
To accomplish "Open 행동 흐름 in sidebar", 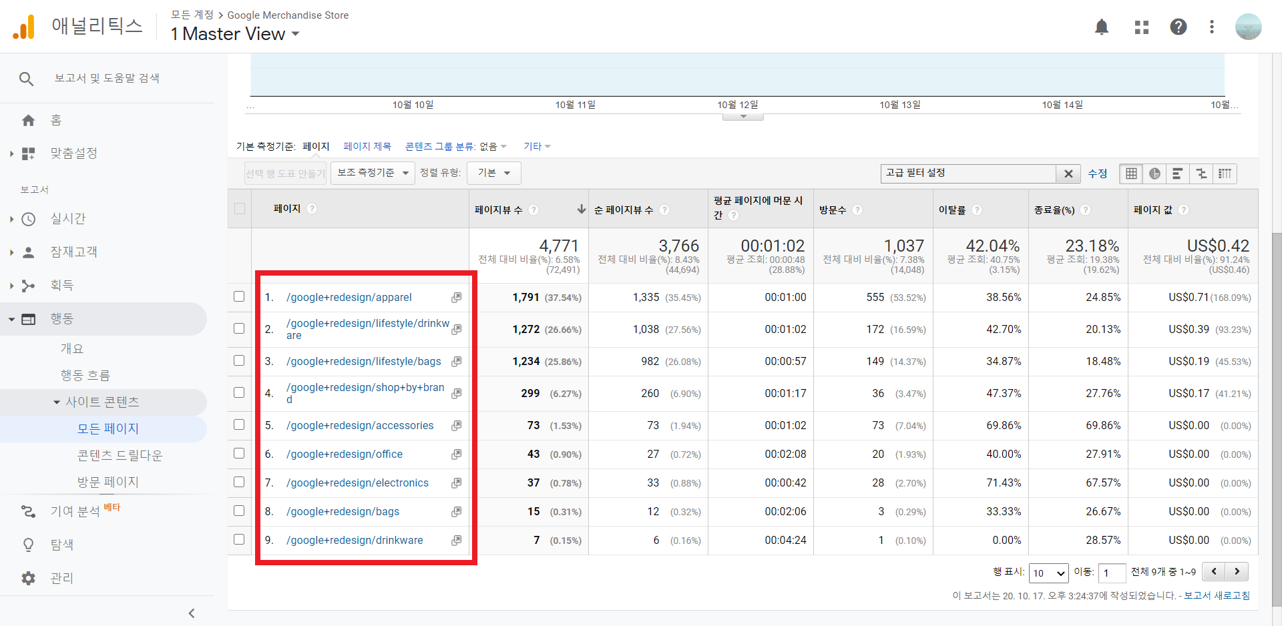I will (x=85, y=376).
